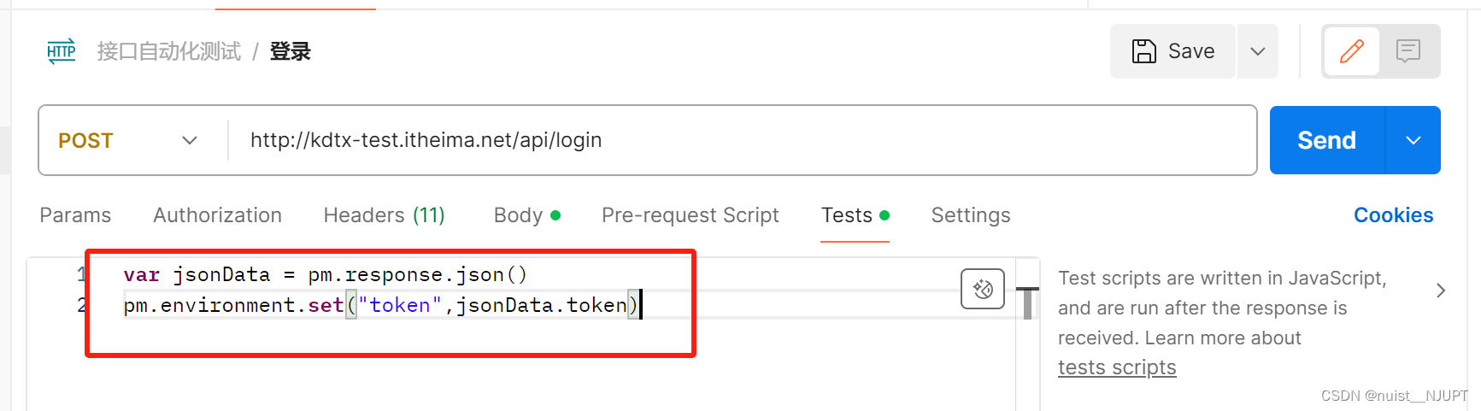Open the Headers (11) tab
Screen dimensions: 1481x411
coord(384,215)
